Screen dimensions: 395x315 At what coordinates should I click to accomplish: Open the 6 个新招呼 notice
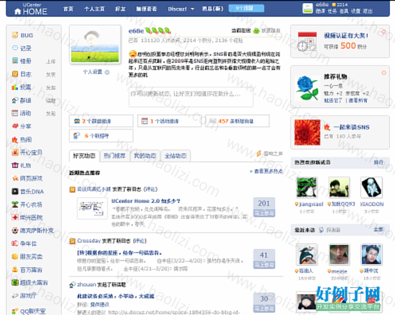(101, 136)
